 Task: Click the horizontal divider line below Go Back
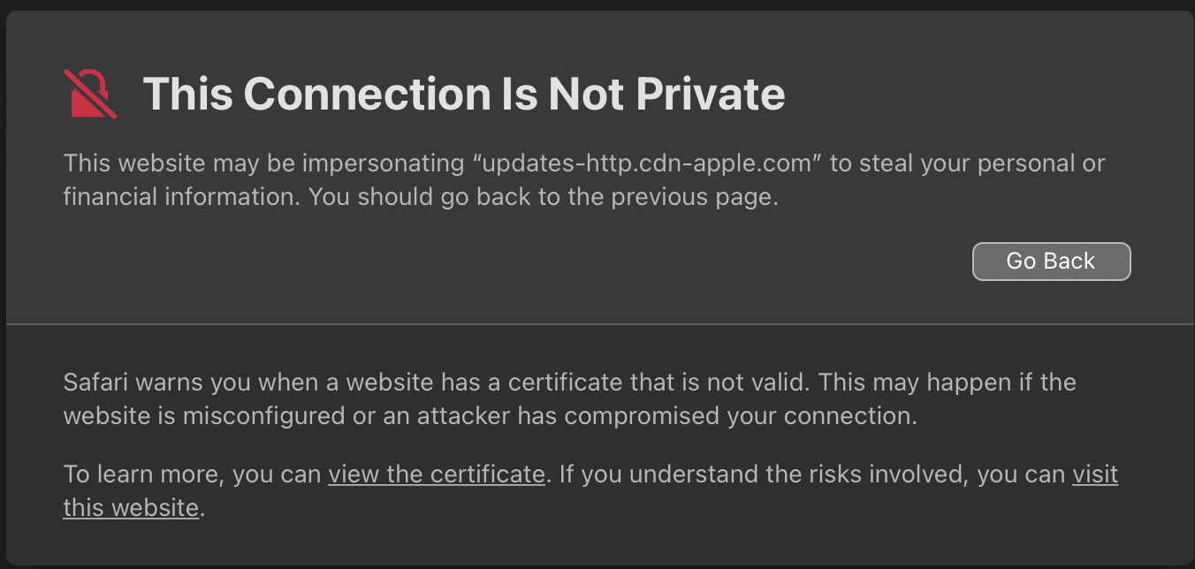point(597,324)
